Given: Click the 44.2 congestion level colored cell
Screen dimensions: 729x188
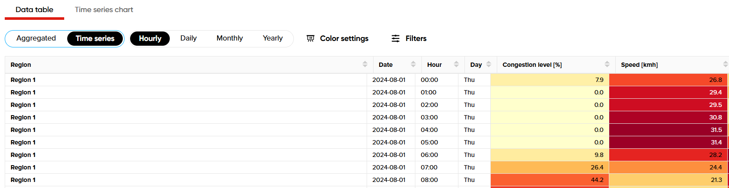Looking at the screenshot, I should 549,180.
